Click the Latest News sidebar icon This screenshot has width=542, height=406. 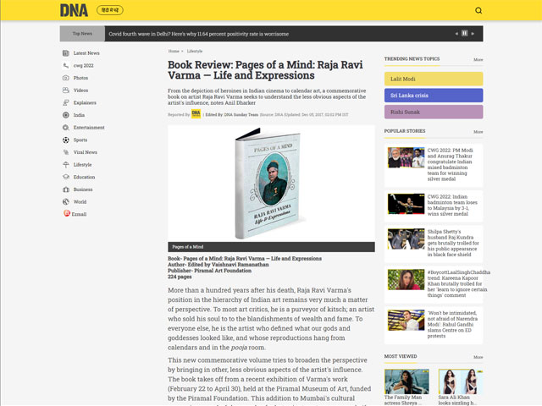pos(66,53)
